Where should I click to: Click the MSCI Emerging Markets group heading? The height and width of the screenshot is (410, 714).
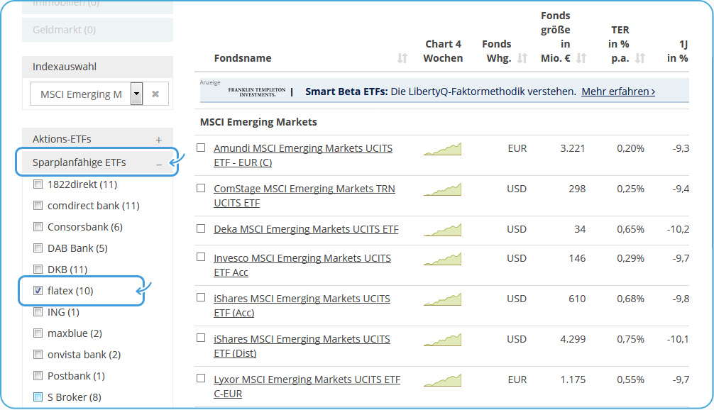(258, 122)
